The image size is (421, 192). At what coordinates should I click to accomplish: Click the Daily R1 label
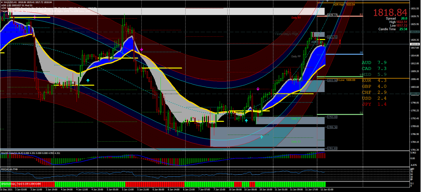click(x=296, y=17)
